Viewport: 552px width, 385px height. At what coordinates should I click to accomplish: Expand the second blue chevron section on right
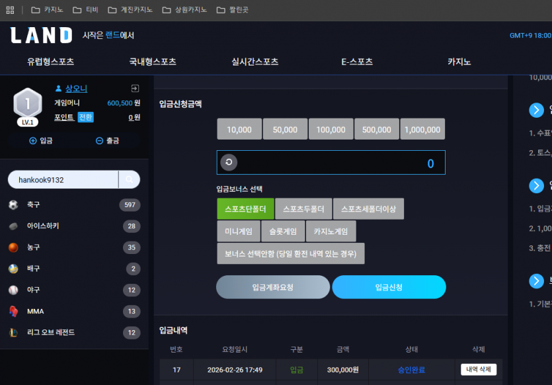point(536,186)
